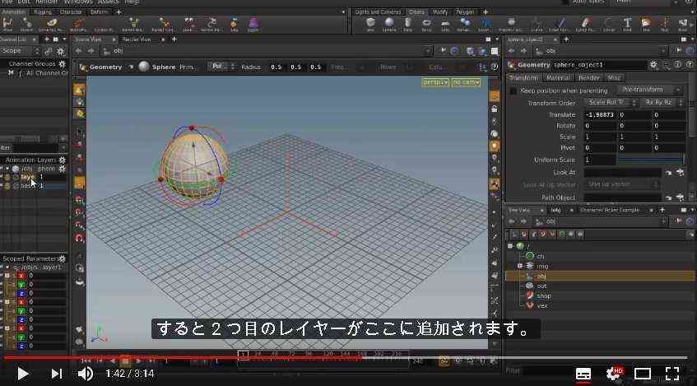Select the File shelf tool
The image size is (697, 386).
pyautogui.click(x=646, y=24)
